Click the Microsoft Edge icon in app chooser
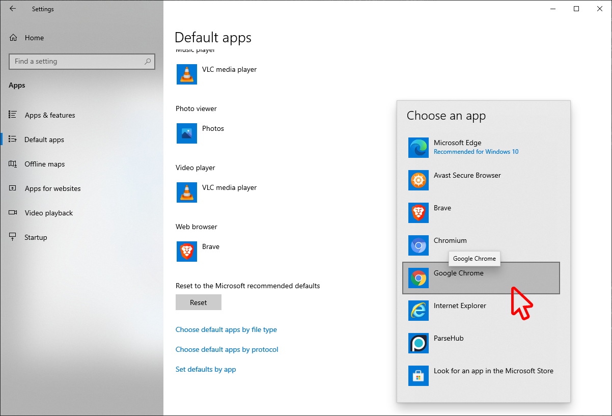This screenshot has height=416, width=612. coord(419,148)
